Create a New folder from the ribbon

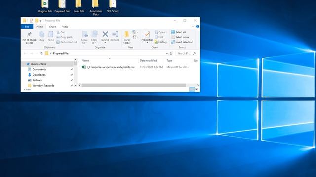pos(127,37)
